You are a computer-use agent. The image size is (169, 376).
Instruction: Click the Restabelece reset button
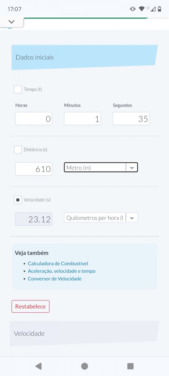30,306
